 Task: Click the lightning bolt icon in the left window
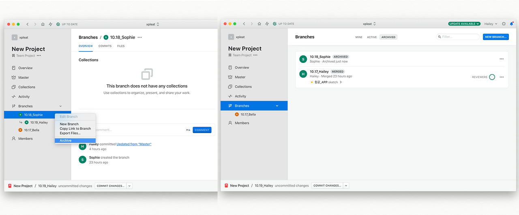coord(51,24)
